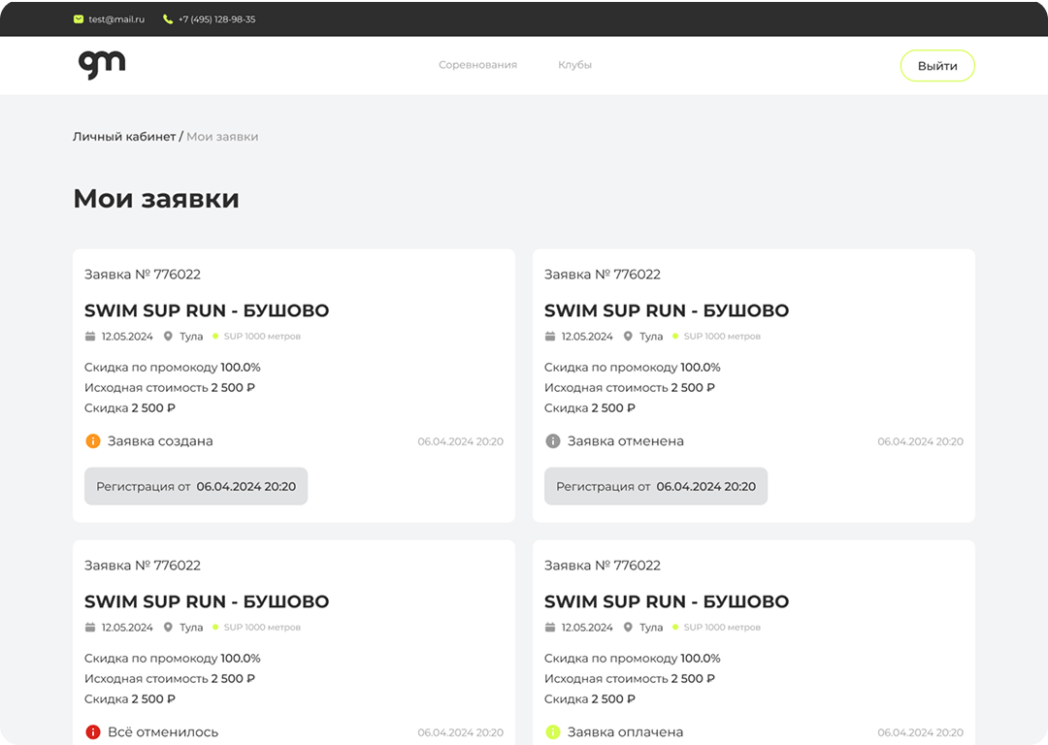Click the test@mail.ru email link
The width and height of the screenshot is (1048, 745).
click(x=115, y=19)
